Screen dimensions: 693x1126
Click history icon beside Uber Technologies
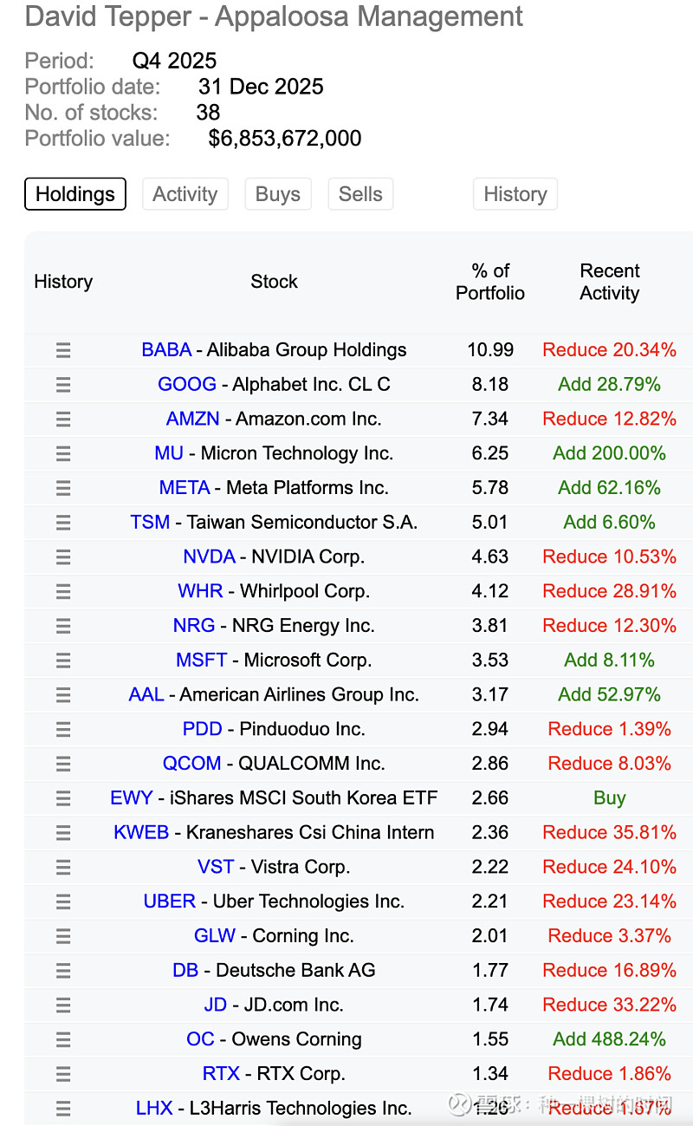click(63, 901)
